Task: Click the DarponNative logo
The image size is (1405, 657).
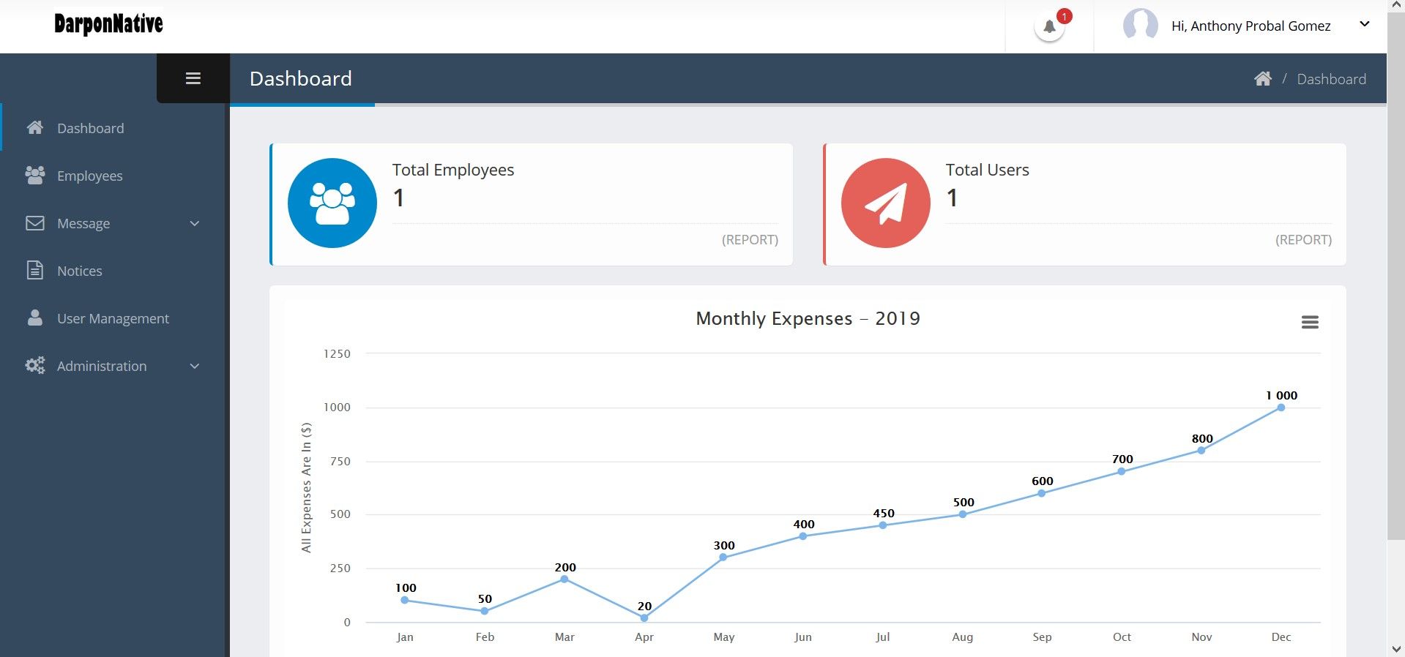Action: point(108,24)
